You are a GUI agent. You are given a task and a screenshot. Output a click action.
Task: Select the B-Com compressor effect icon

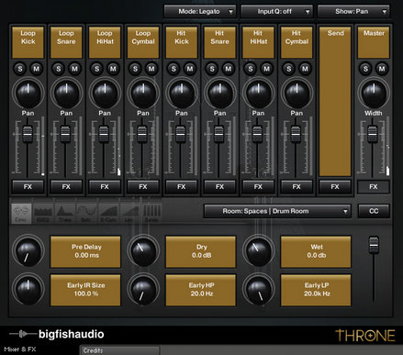107,213
